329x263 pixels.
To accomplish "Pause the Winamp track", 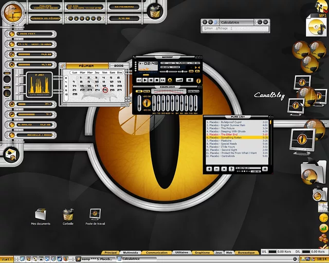I will pyautogui.click(x=151, y=80).
